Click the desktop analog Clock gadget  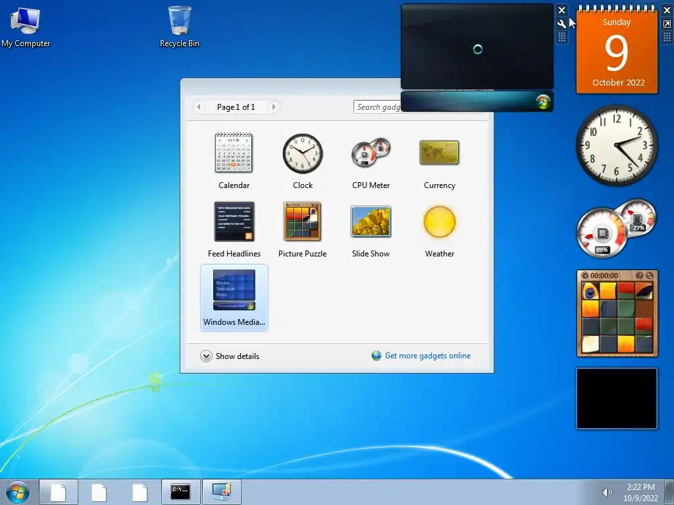[616, 145]
